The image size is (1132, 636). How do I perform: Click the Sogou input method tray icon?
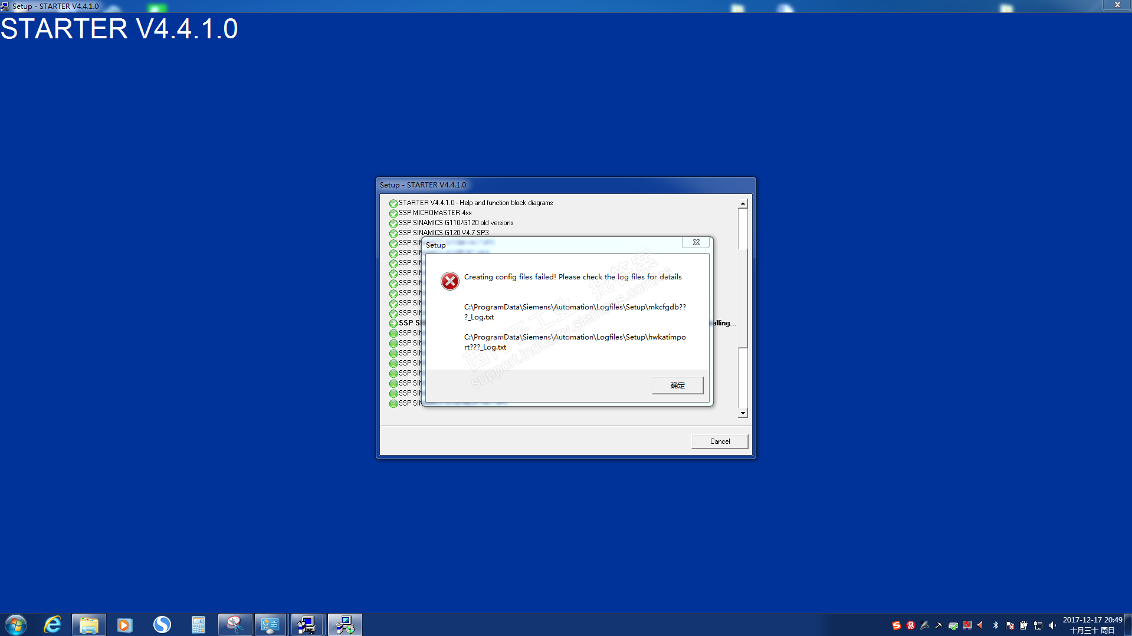point(897,625)
